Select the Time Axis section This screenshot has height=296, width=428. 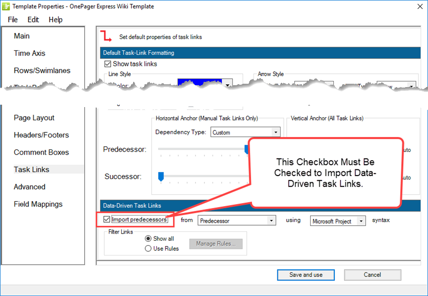click(29, 53)
